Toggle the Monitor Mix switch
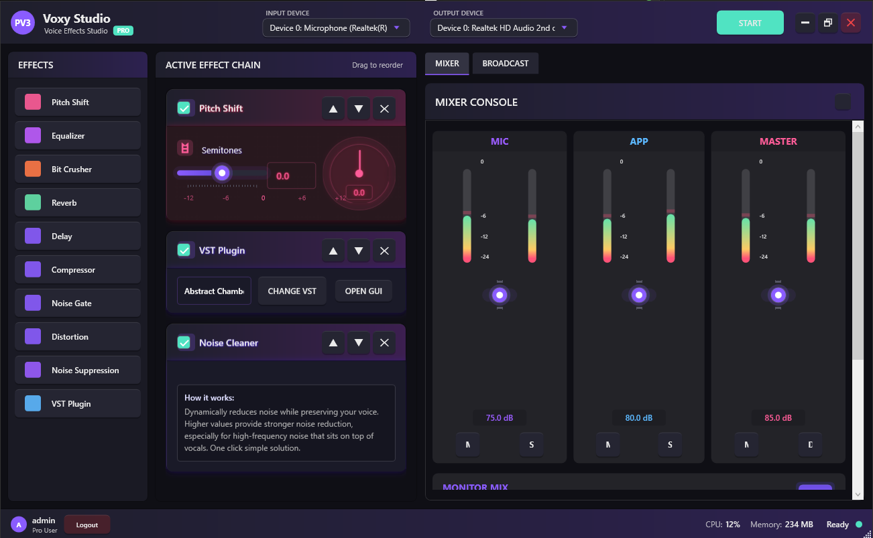Image resolution: width=873 pixels, height=538 pixels. (815, 488)
